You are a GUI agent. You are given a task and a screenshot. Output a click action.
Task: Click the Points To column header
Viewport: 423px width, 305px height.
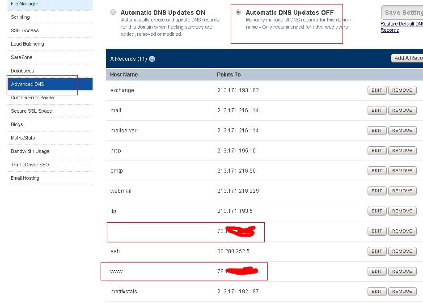tap(229, 75)
